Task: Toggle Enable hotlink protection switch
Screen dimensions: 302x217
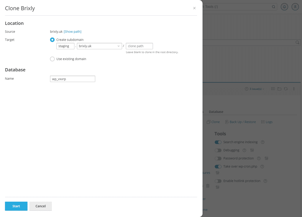Action: tap(218, 181)
